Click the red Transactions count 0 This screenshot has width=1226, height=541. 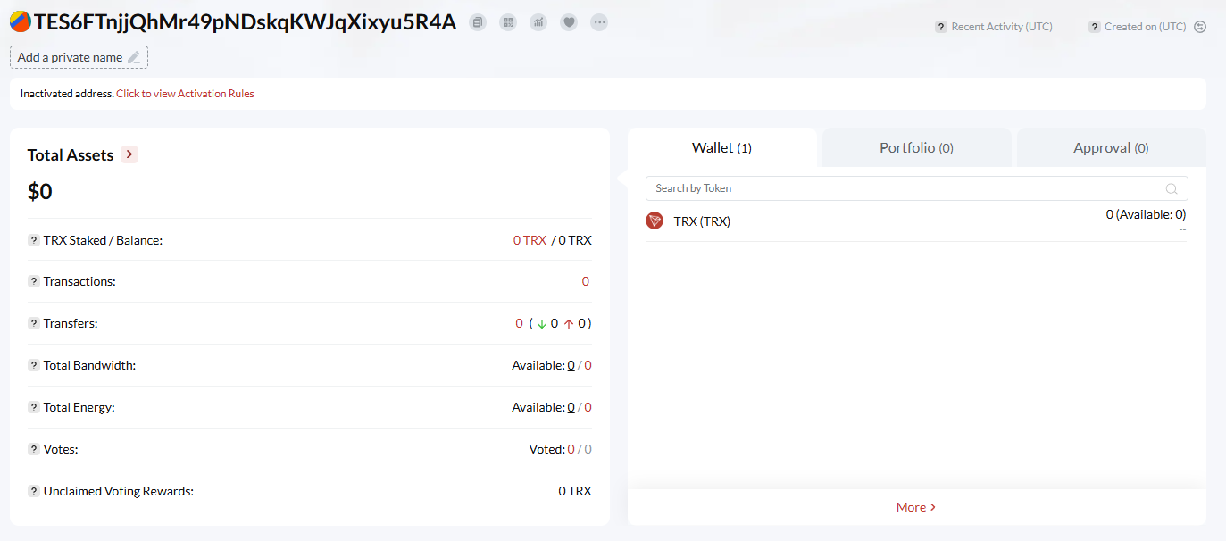(x=586, y=281)
